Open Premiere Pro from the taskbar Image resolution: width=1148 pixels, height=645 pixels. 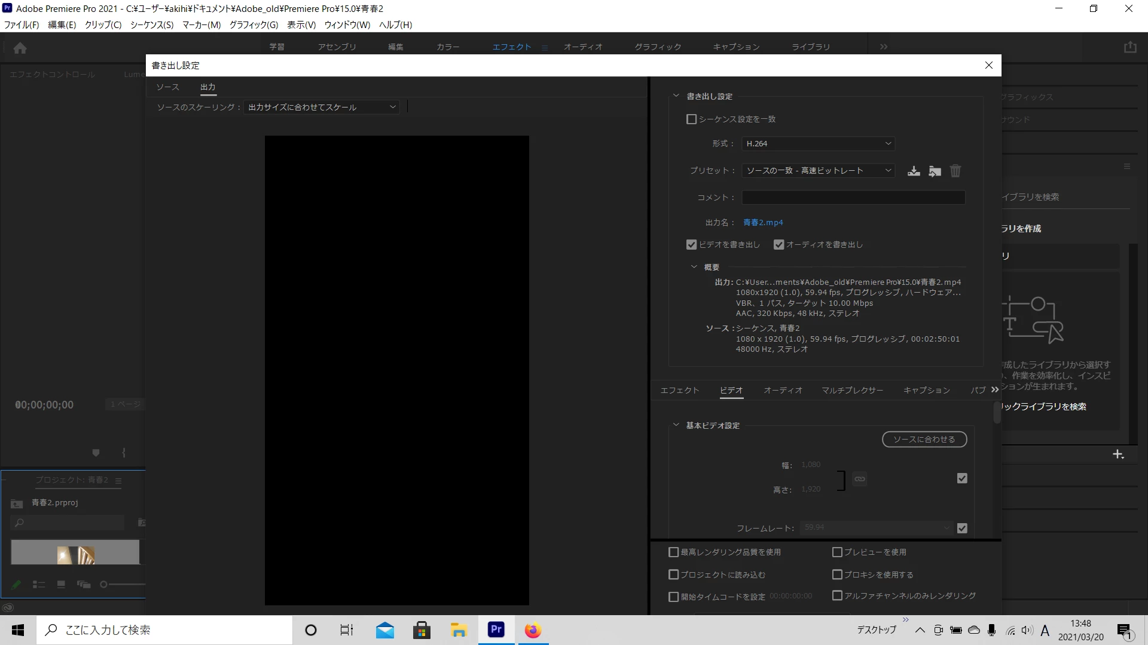click(x=496, y=630)
